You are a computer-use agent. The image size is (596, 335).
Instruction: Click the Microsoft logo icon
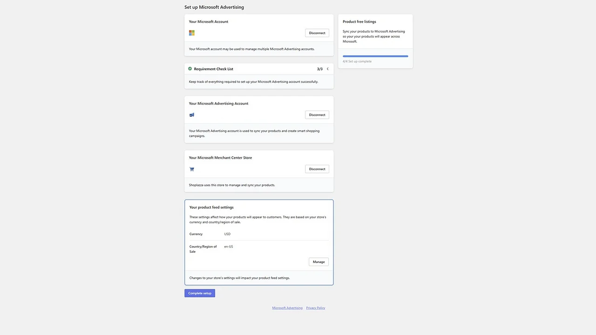tap(191, 33)
